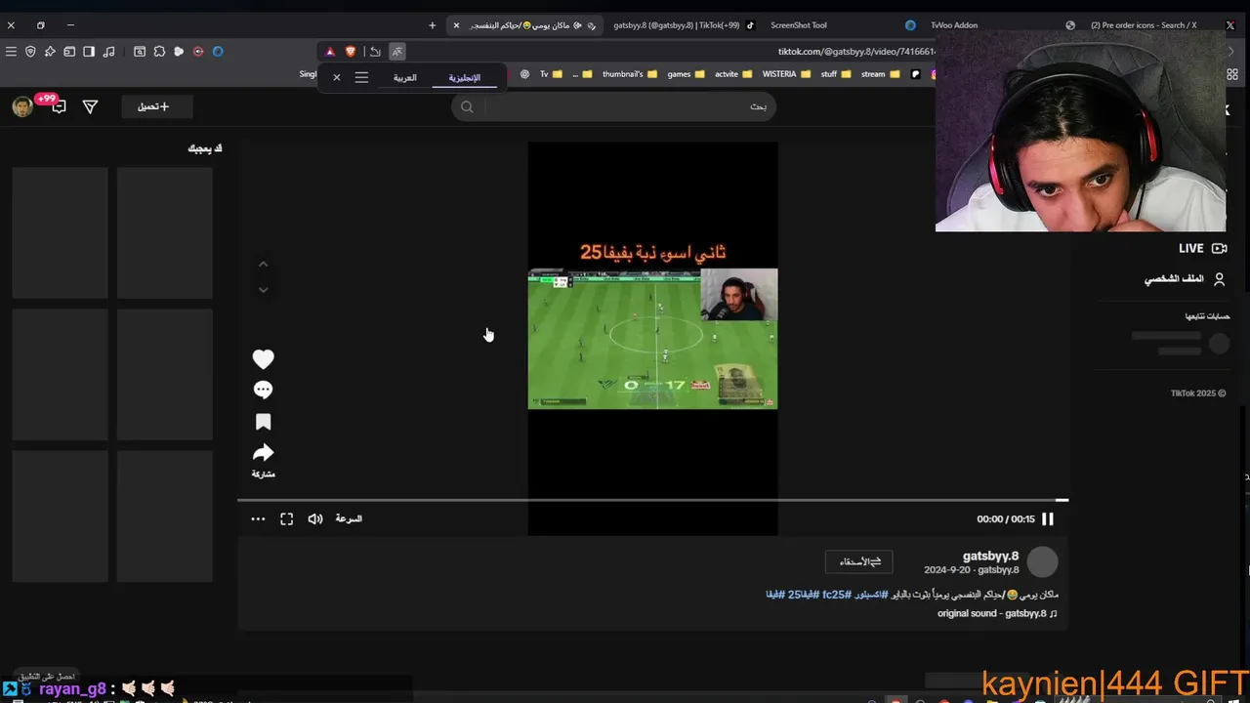Open the profile avatar in the header
1250x703 pixels.
pyautogui.click(x=22, y=106)
